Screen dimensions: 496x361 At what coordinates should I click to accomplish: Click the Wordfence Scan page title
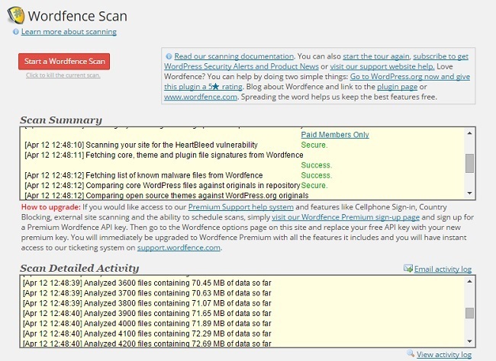tap(78, 16)
